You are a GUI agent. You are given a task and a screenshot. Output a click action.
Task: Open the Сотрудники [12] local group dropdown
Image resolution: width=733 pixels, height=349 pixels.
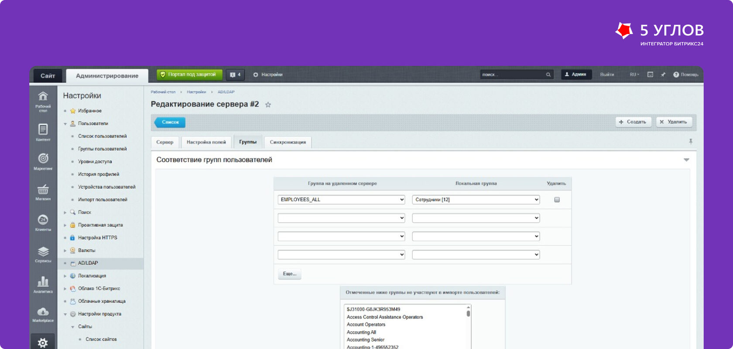click(x=476, y=200)
